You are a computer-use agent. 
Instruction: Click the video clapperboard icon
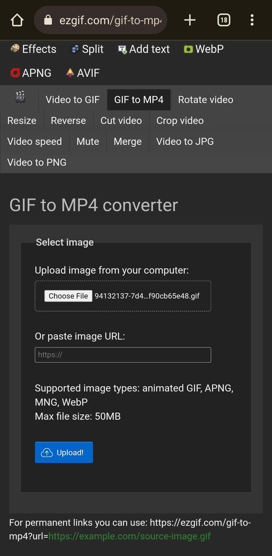pos(20,97)
